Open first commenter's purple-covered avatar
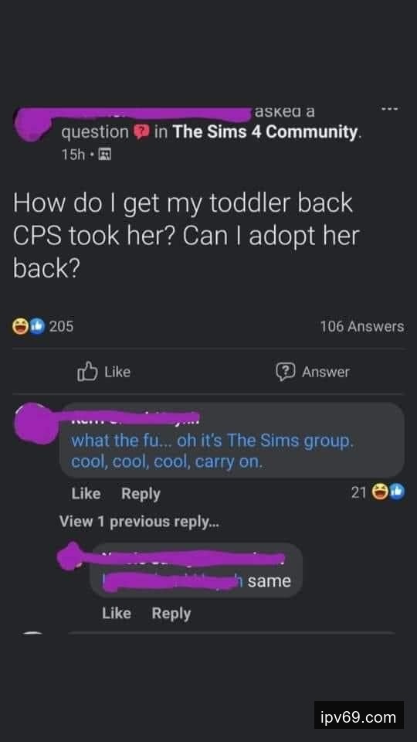 tap(36, 423)
